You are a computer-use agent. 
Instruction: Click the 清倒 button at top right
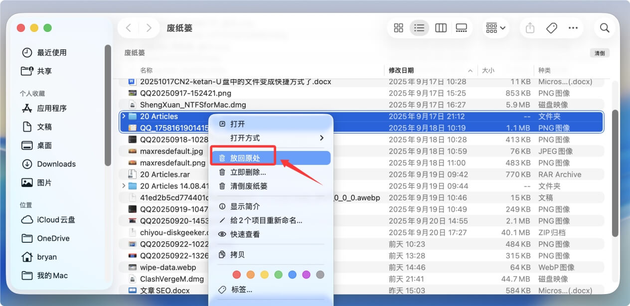pyautogui.click(x=599, y=52)
